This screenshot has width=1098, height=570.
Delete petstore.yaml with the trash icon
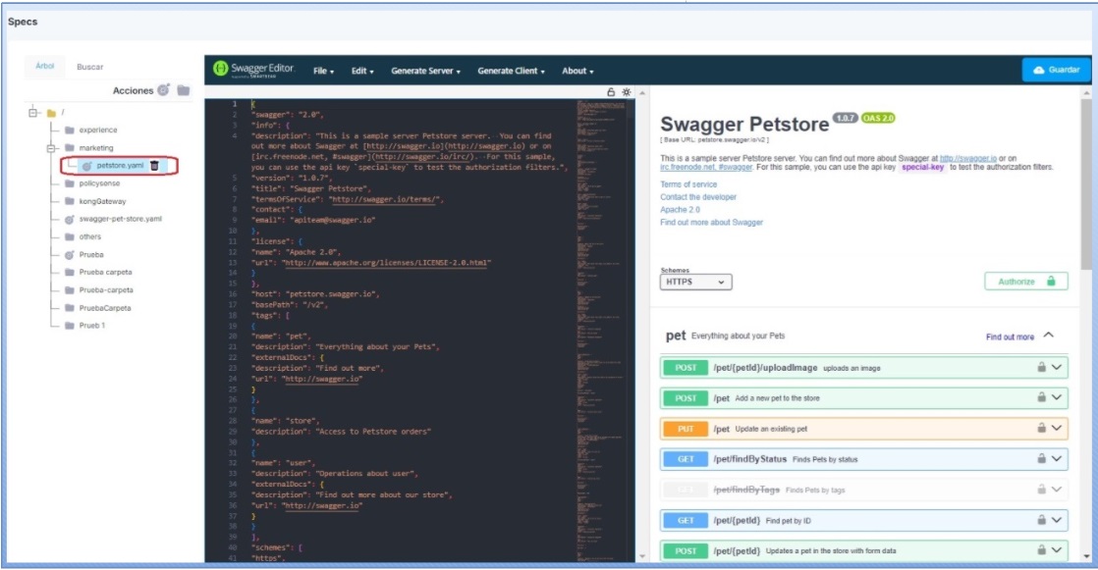pyautogui.click(x=154, y=167)
